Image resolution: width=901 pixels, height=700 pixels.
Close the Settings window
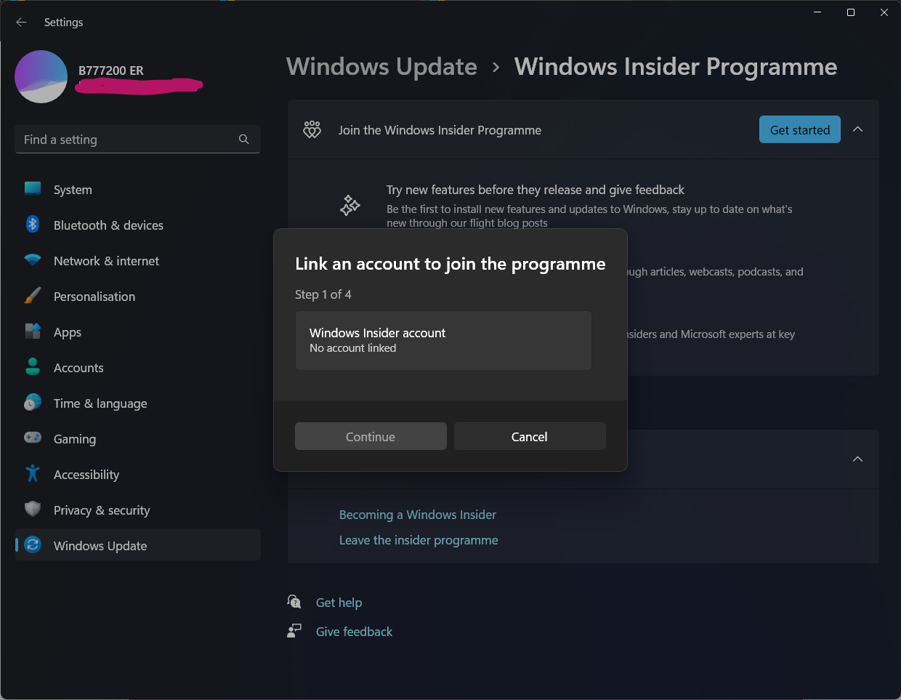[x=884, y=12]
